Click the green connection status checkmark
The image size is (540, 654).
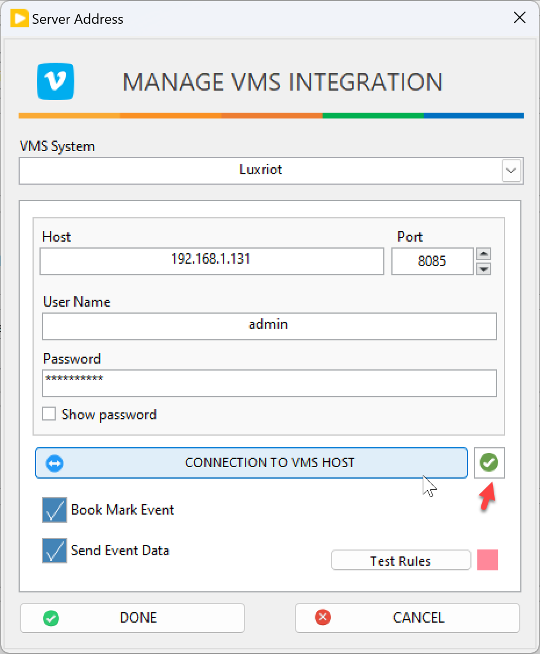pyautogui.click(x=489, y=463)
